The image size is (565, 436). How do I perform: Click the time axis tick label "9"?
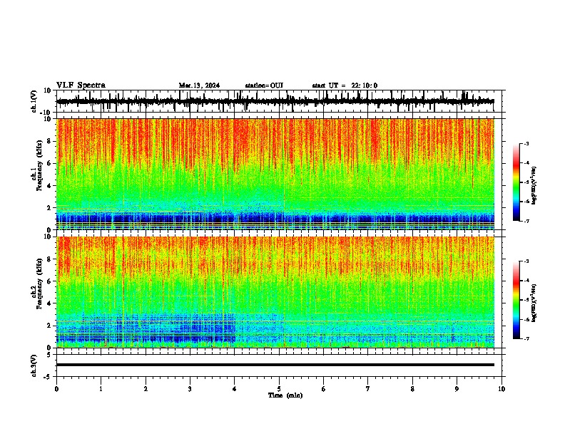click(x=457, y=389)
